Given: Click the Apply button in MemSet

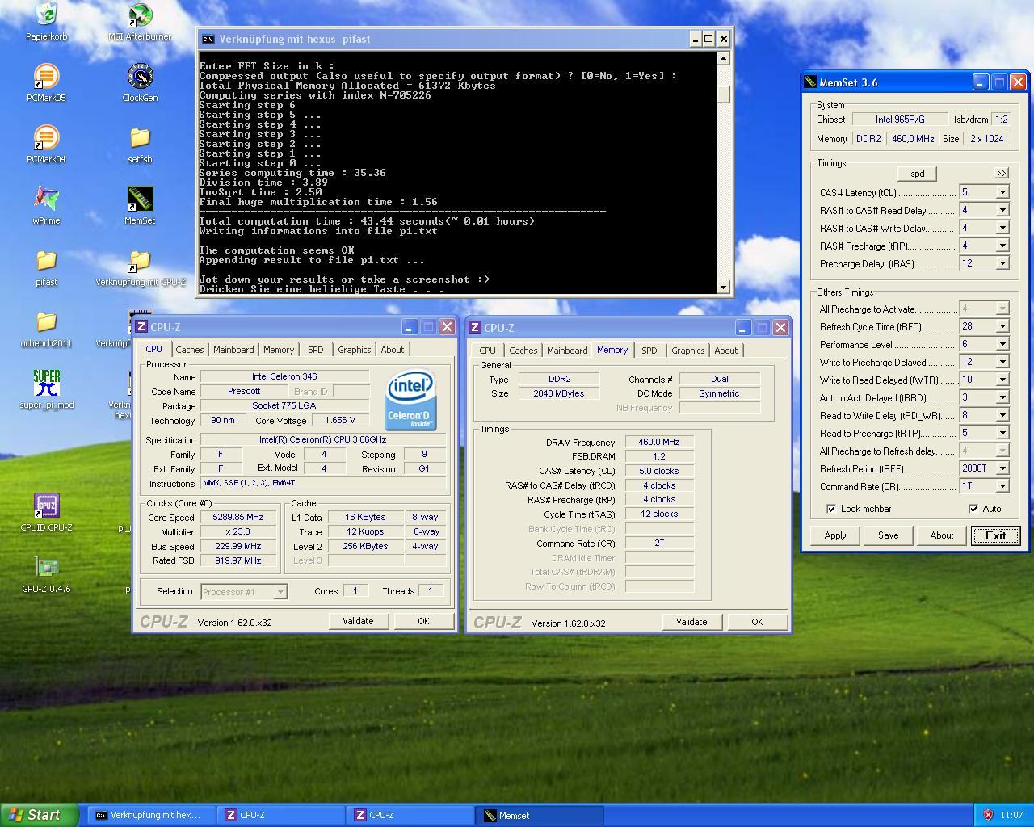Looking at the screenshot, I should point(835,535).
